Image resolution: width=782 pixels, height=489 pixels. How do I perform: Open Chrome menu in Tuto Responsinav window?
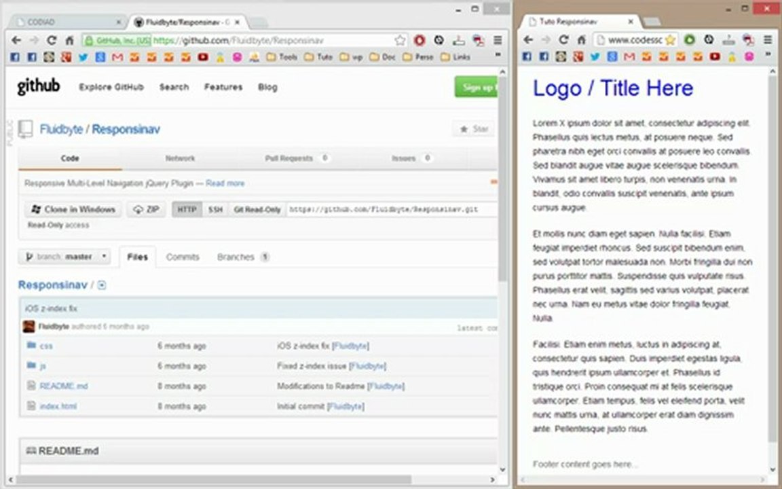click(x=768, y=40)
